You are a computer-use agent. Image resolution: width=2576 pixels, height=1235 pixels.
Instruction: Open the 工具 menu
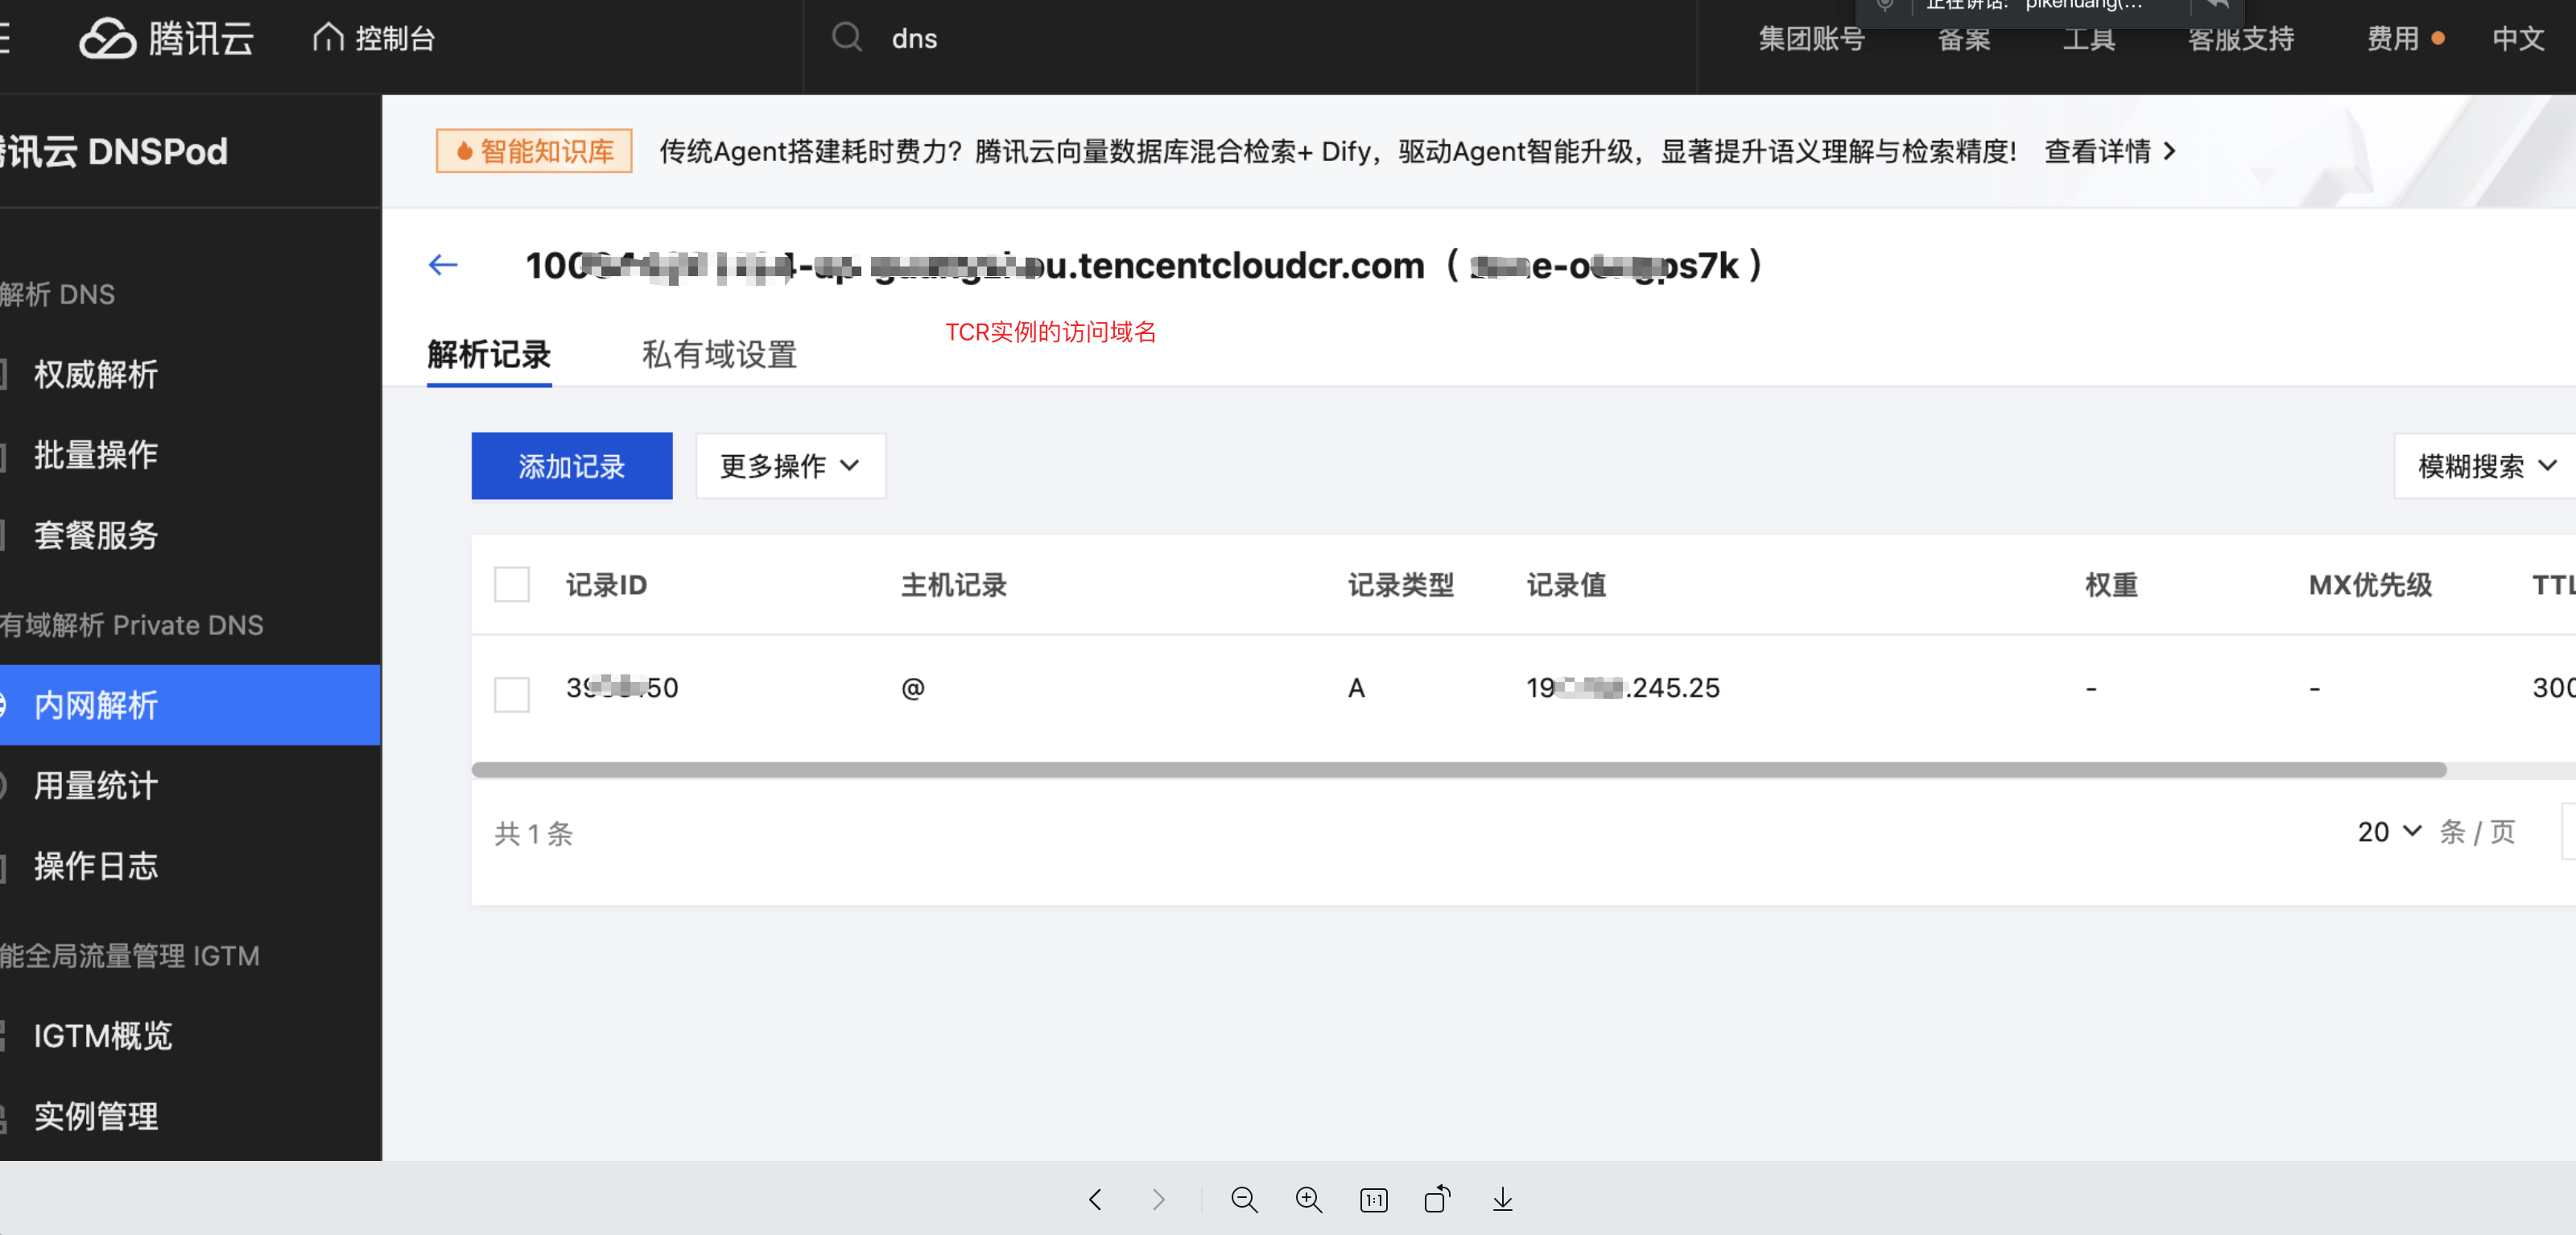tap(2089, 39)
